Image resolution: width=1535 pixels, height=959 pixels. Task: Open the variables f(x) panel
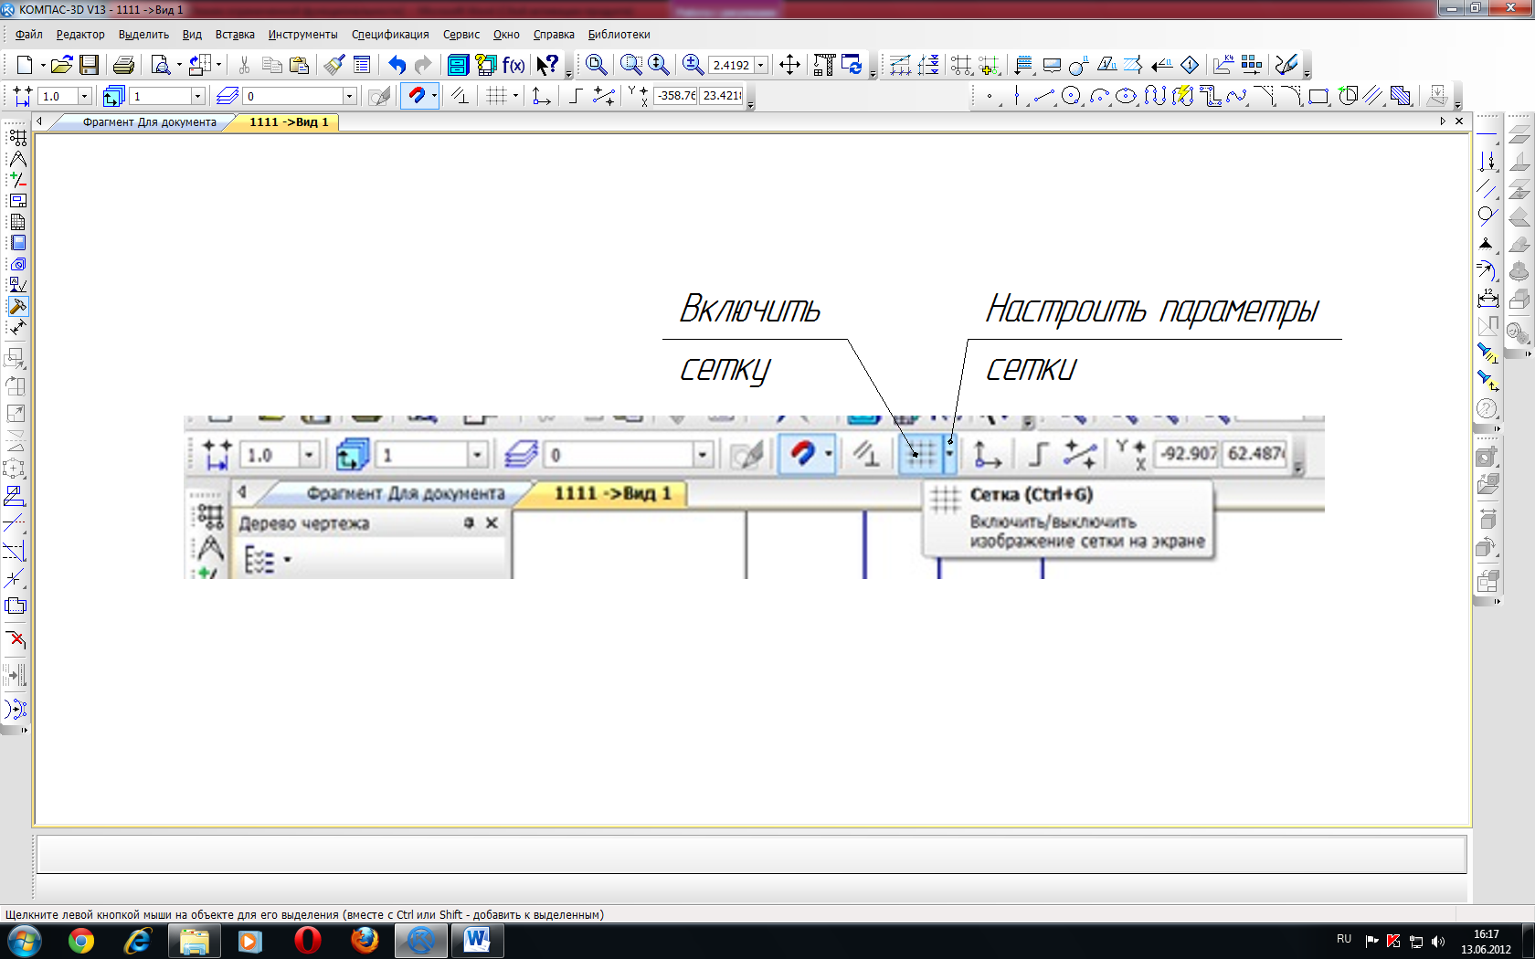[513, 65]
